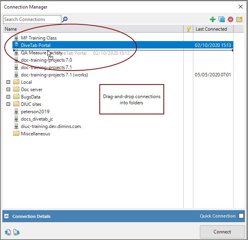Expand the Local folder
The height and width of the screenshot is (240, 248).
(9, 82)
